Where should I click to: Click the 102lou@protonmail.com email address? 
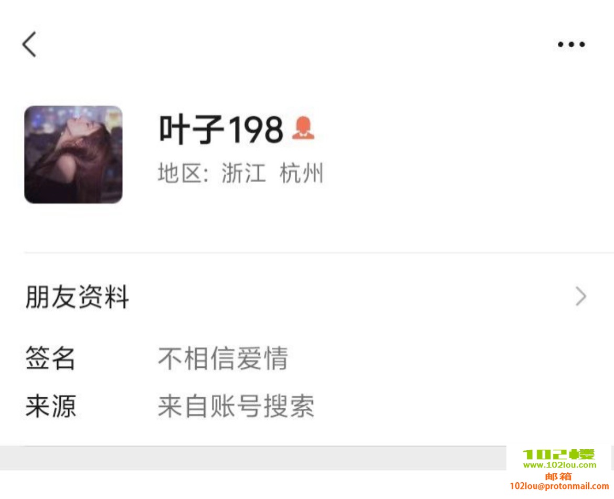click(559, 486)
